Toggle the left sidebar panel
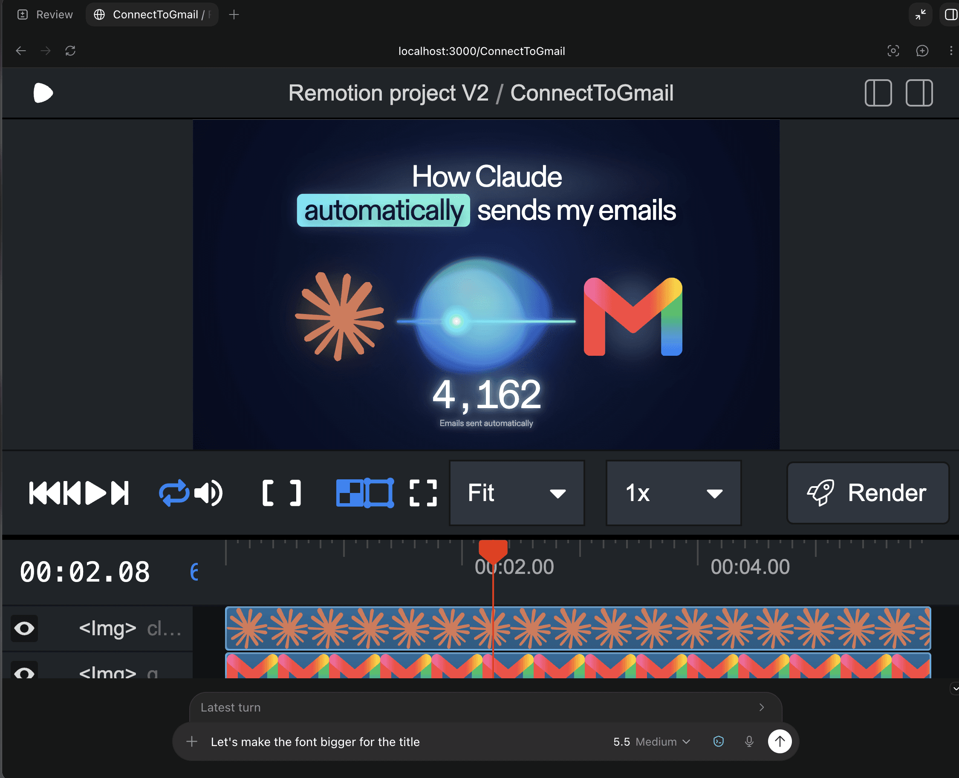The image size is (959, 778). click(878, 93)
